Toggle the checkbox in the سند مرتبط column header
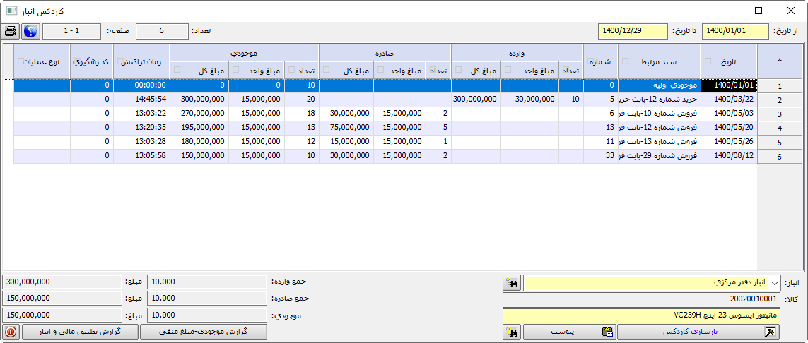 (626, 61)
